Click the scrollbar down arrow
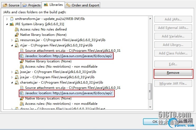 150,107
